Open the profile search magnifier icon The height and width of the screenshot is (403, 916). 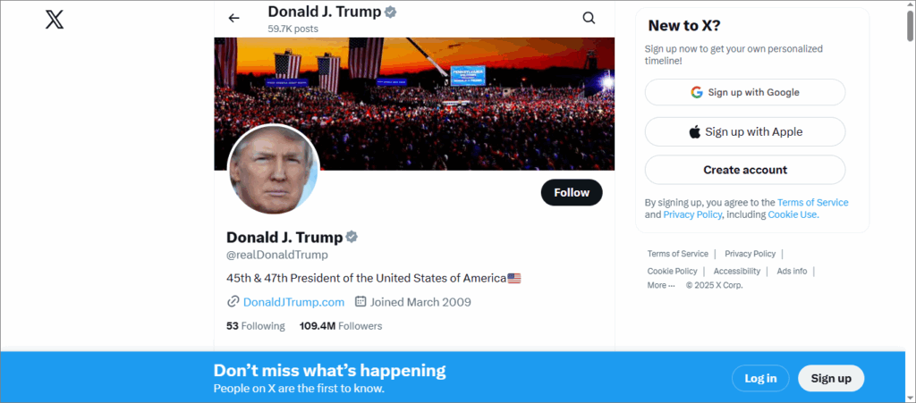click(589, 18)
